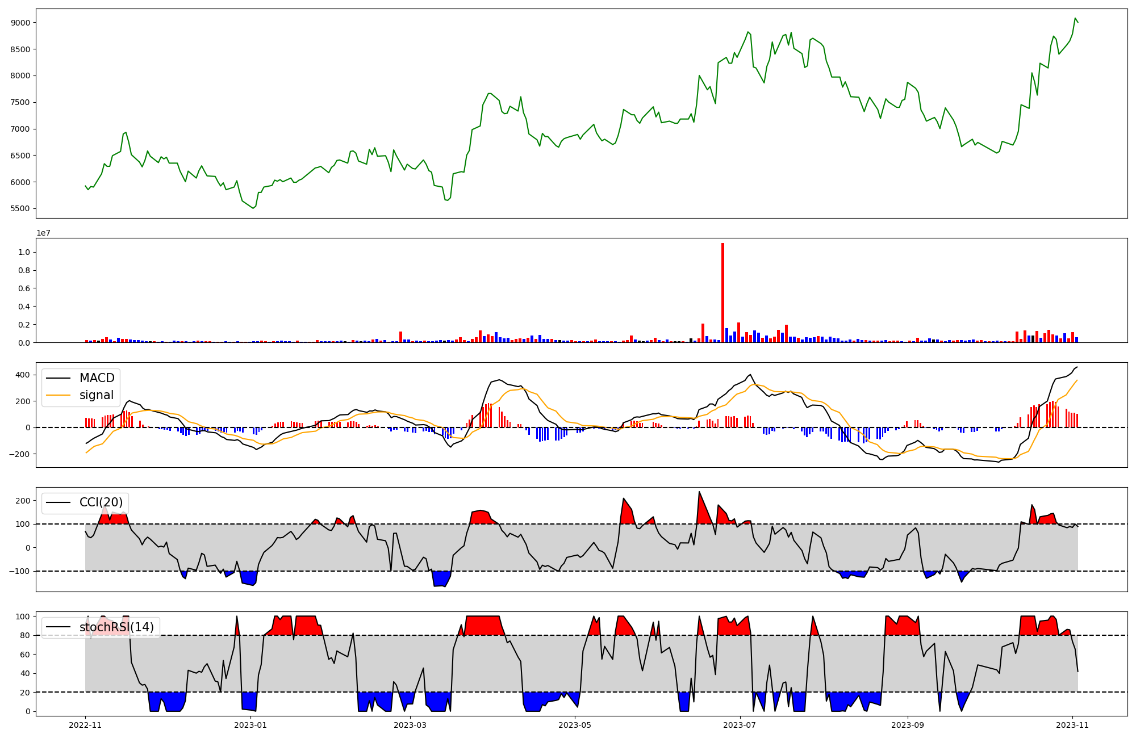1136x738 pixels.
Task: Click the 2023-09 x-axis date label
Action: click(907, 725)
